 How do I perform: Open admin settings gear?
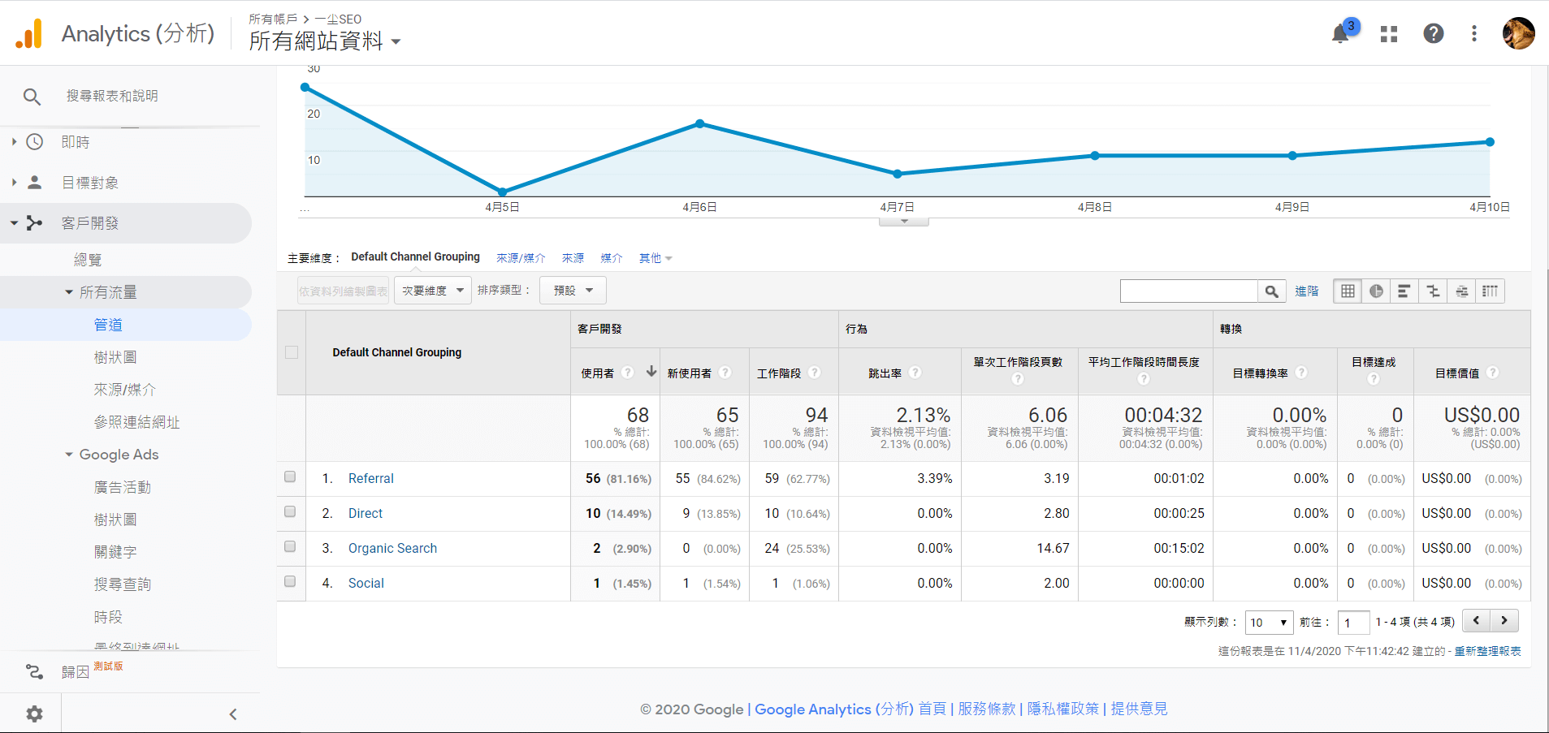click(x=34, y=714)
